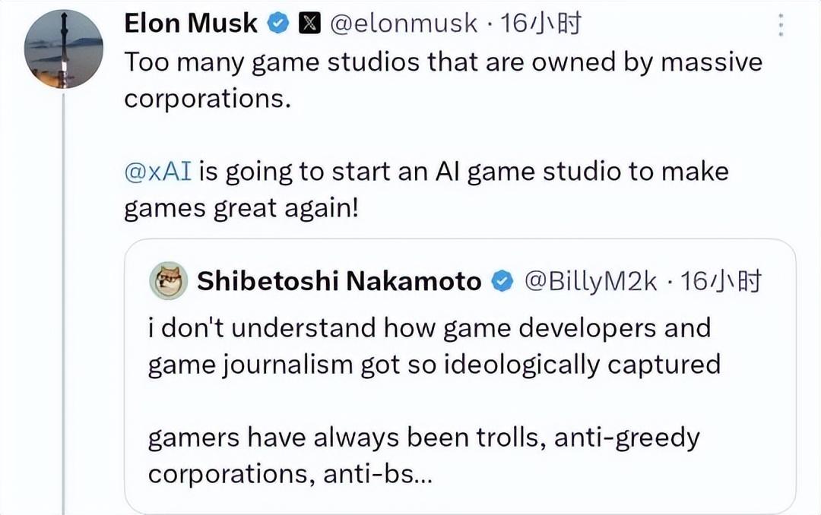
Task: Click the timestamp after @elonmusk
Action: click(542, 24)
